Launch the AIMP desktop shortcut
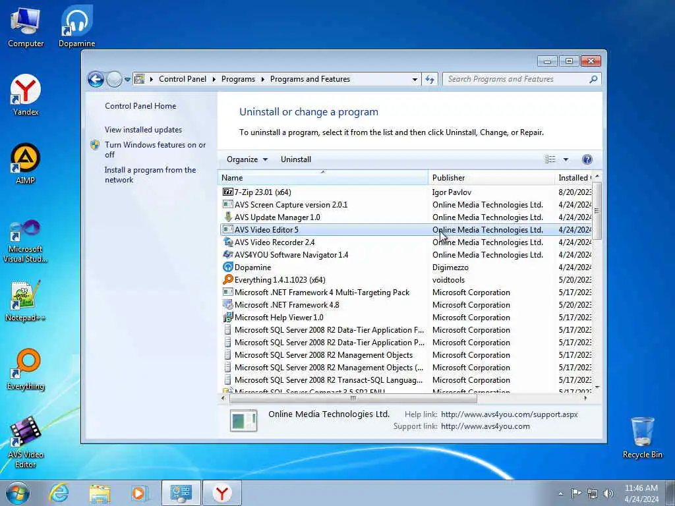The width and height of the screenshot is (675, 506). [26, 164]
